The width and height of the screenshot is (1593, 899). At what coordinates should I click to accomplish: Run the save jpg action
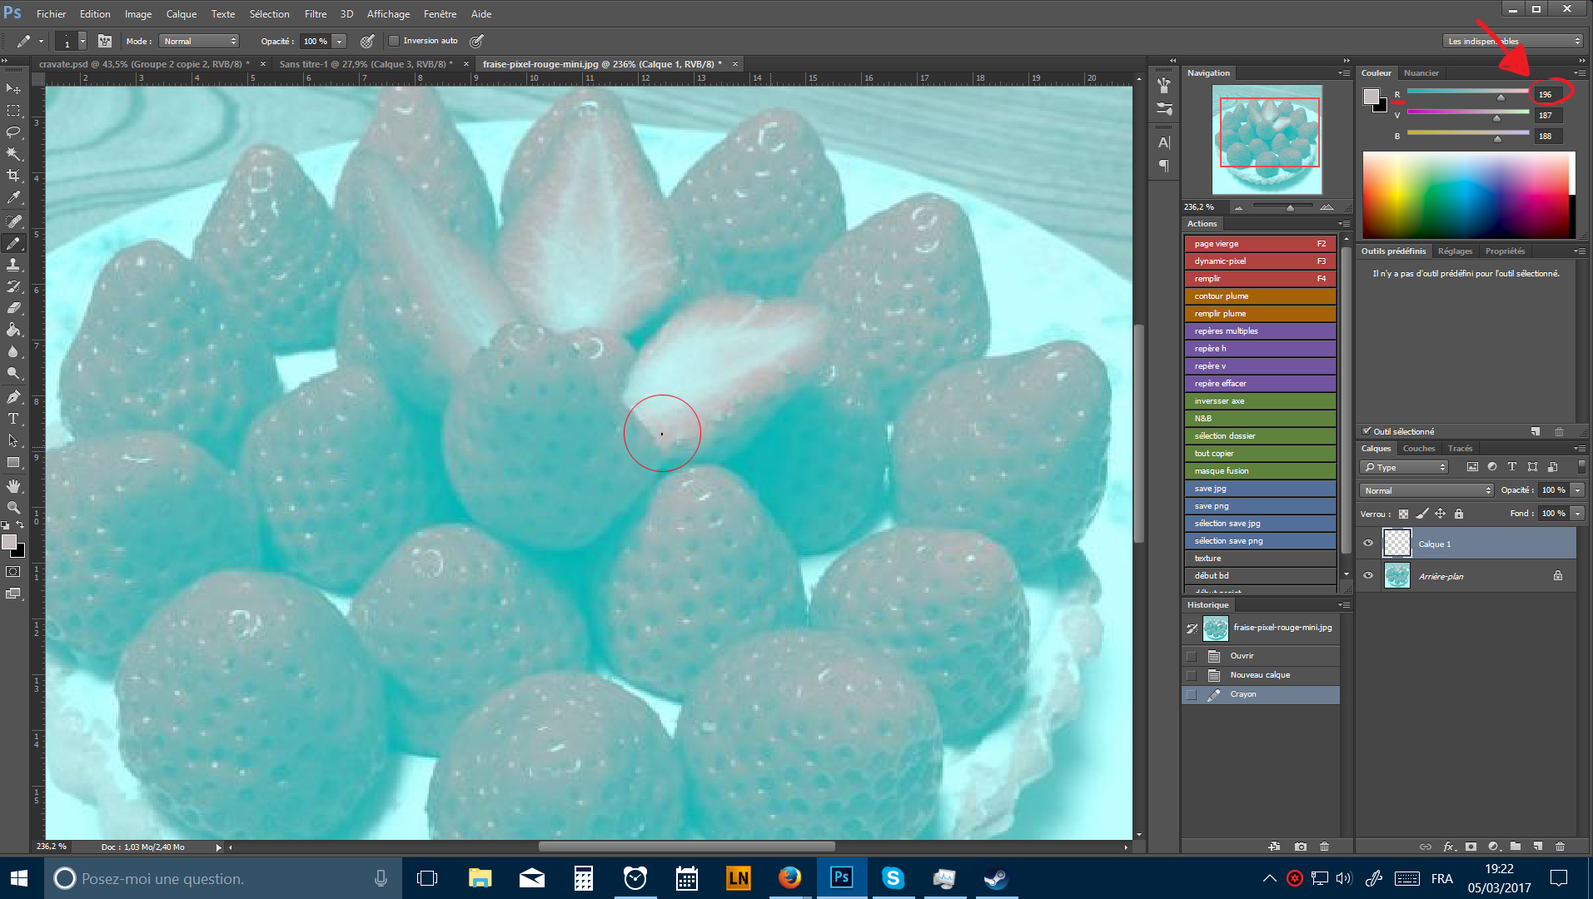(1259, 489)
